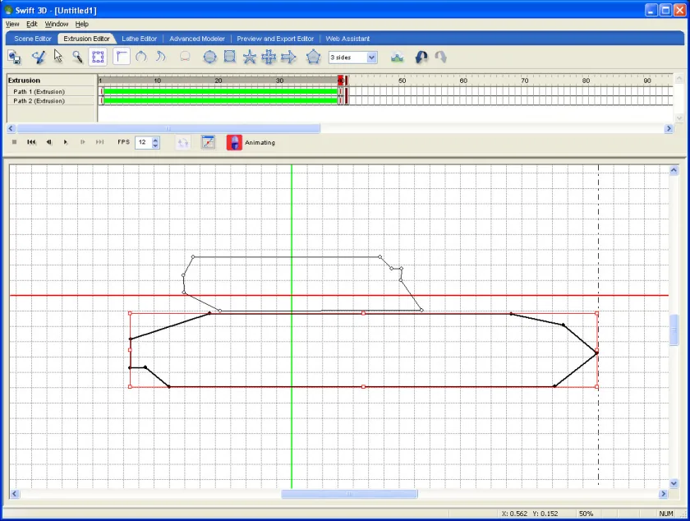Screen dimensions: 690x521
Task: Increase FPS using the up stepper
Action: coord(155,140)
